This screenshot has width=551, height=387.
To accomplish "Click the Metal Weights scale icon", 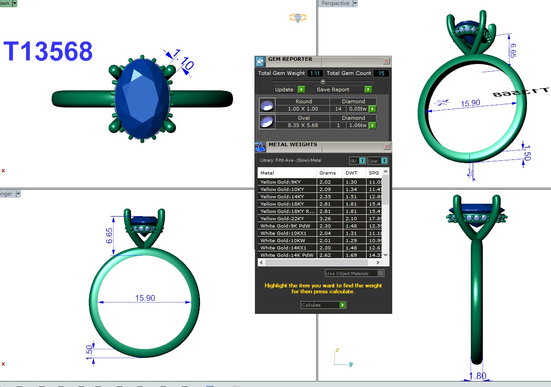I will click(260, 147).
